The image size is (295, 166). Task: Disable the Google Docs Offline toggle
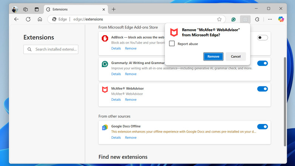coord(262,127)
